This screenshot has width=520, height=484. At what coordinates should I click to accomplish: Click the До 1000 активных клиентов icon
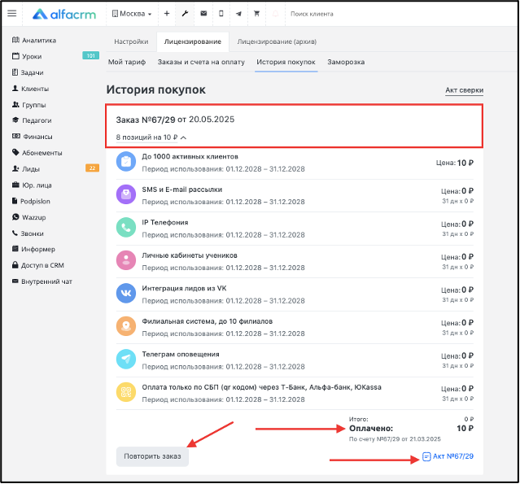(x=126, y=161)
